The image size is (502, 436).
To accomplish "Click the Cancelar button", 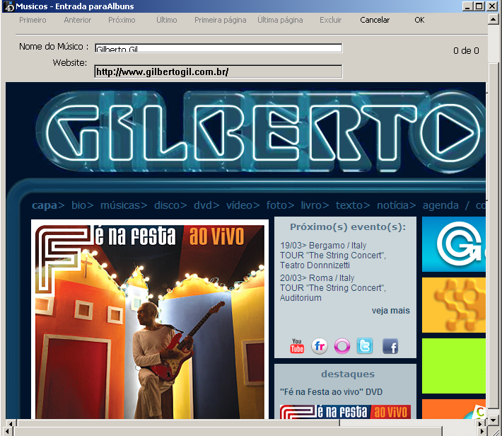I will pos(375,20).
